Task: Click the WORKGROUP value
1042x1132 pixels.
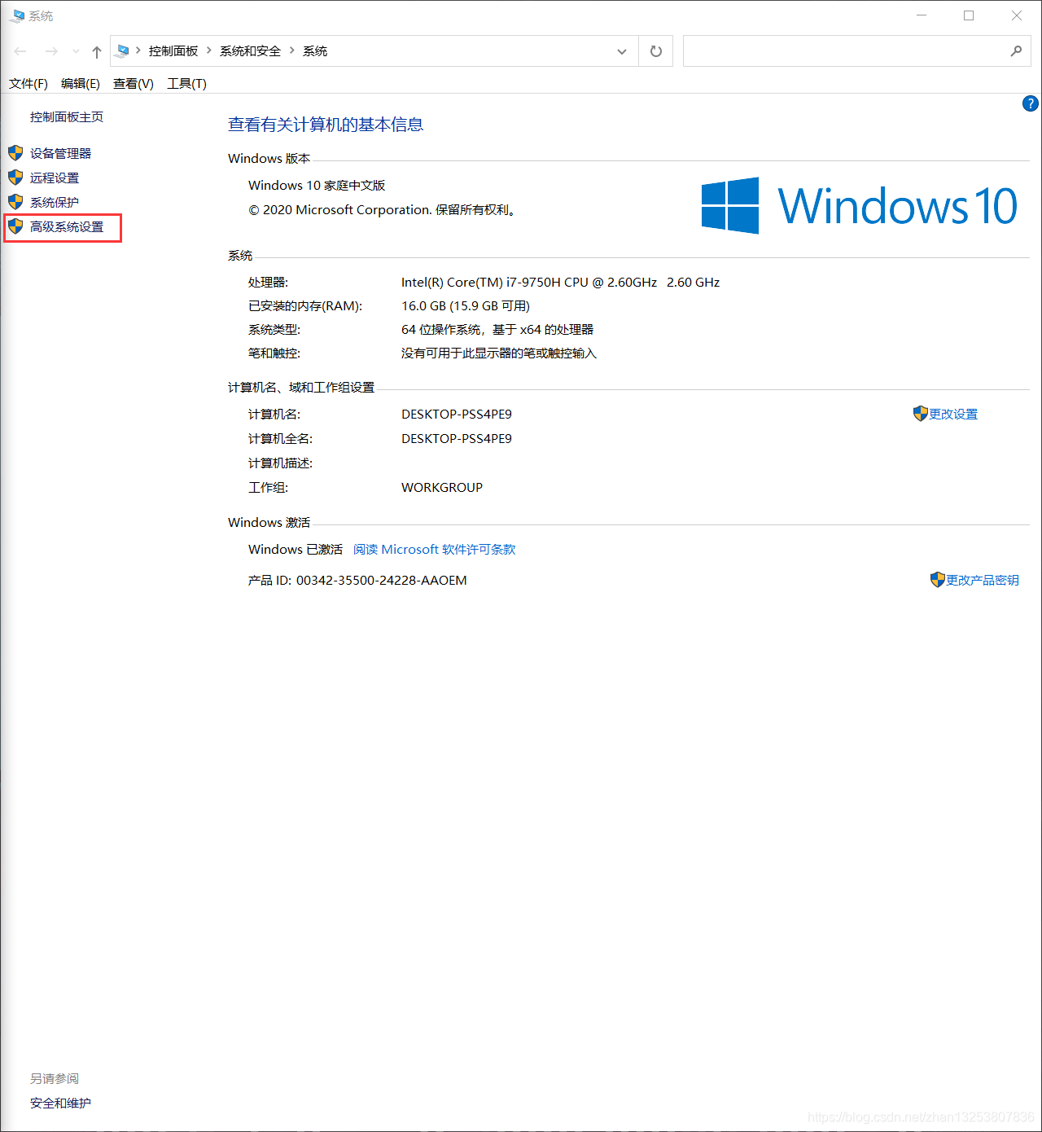Action: (442, 487)
